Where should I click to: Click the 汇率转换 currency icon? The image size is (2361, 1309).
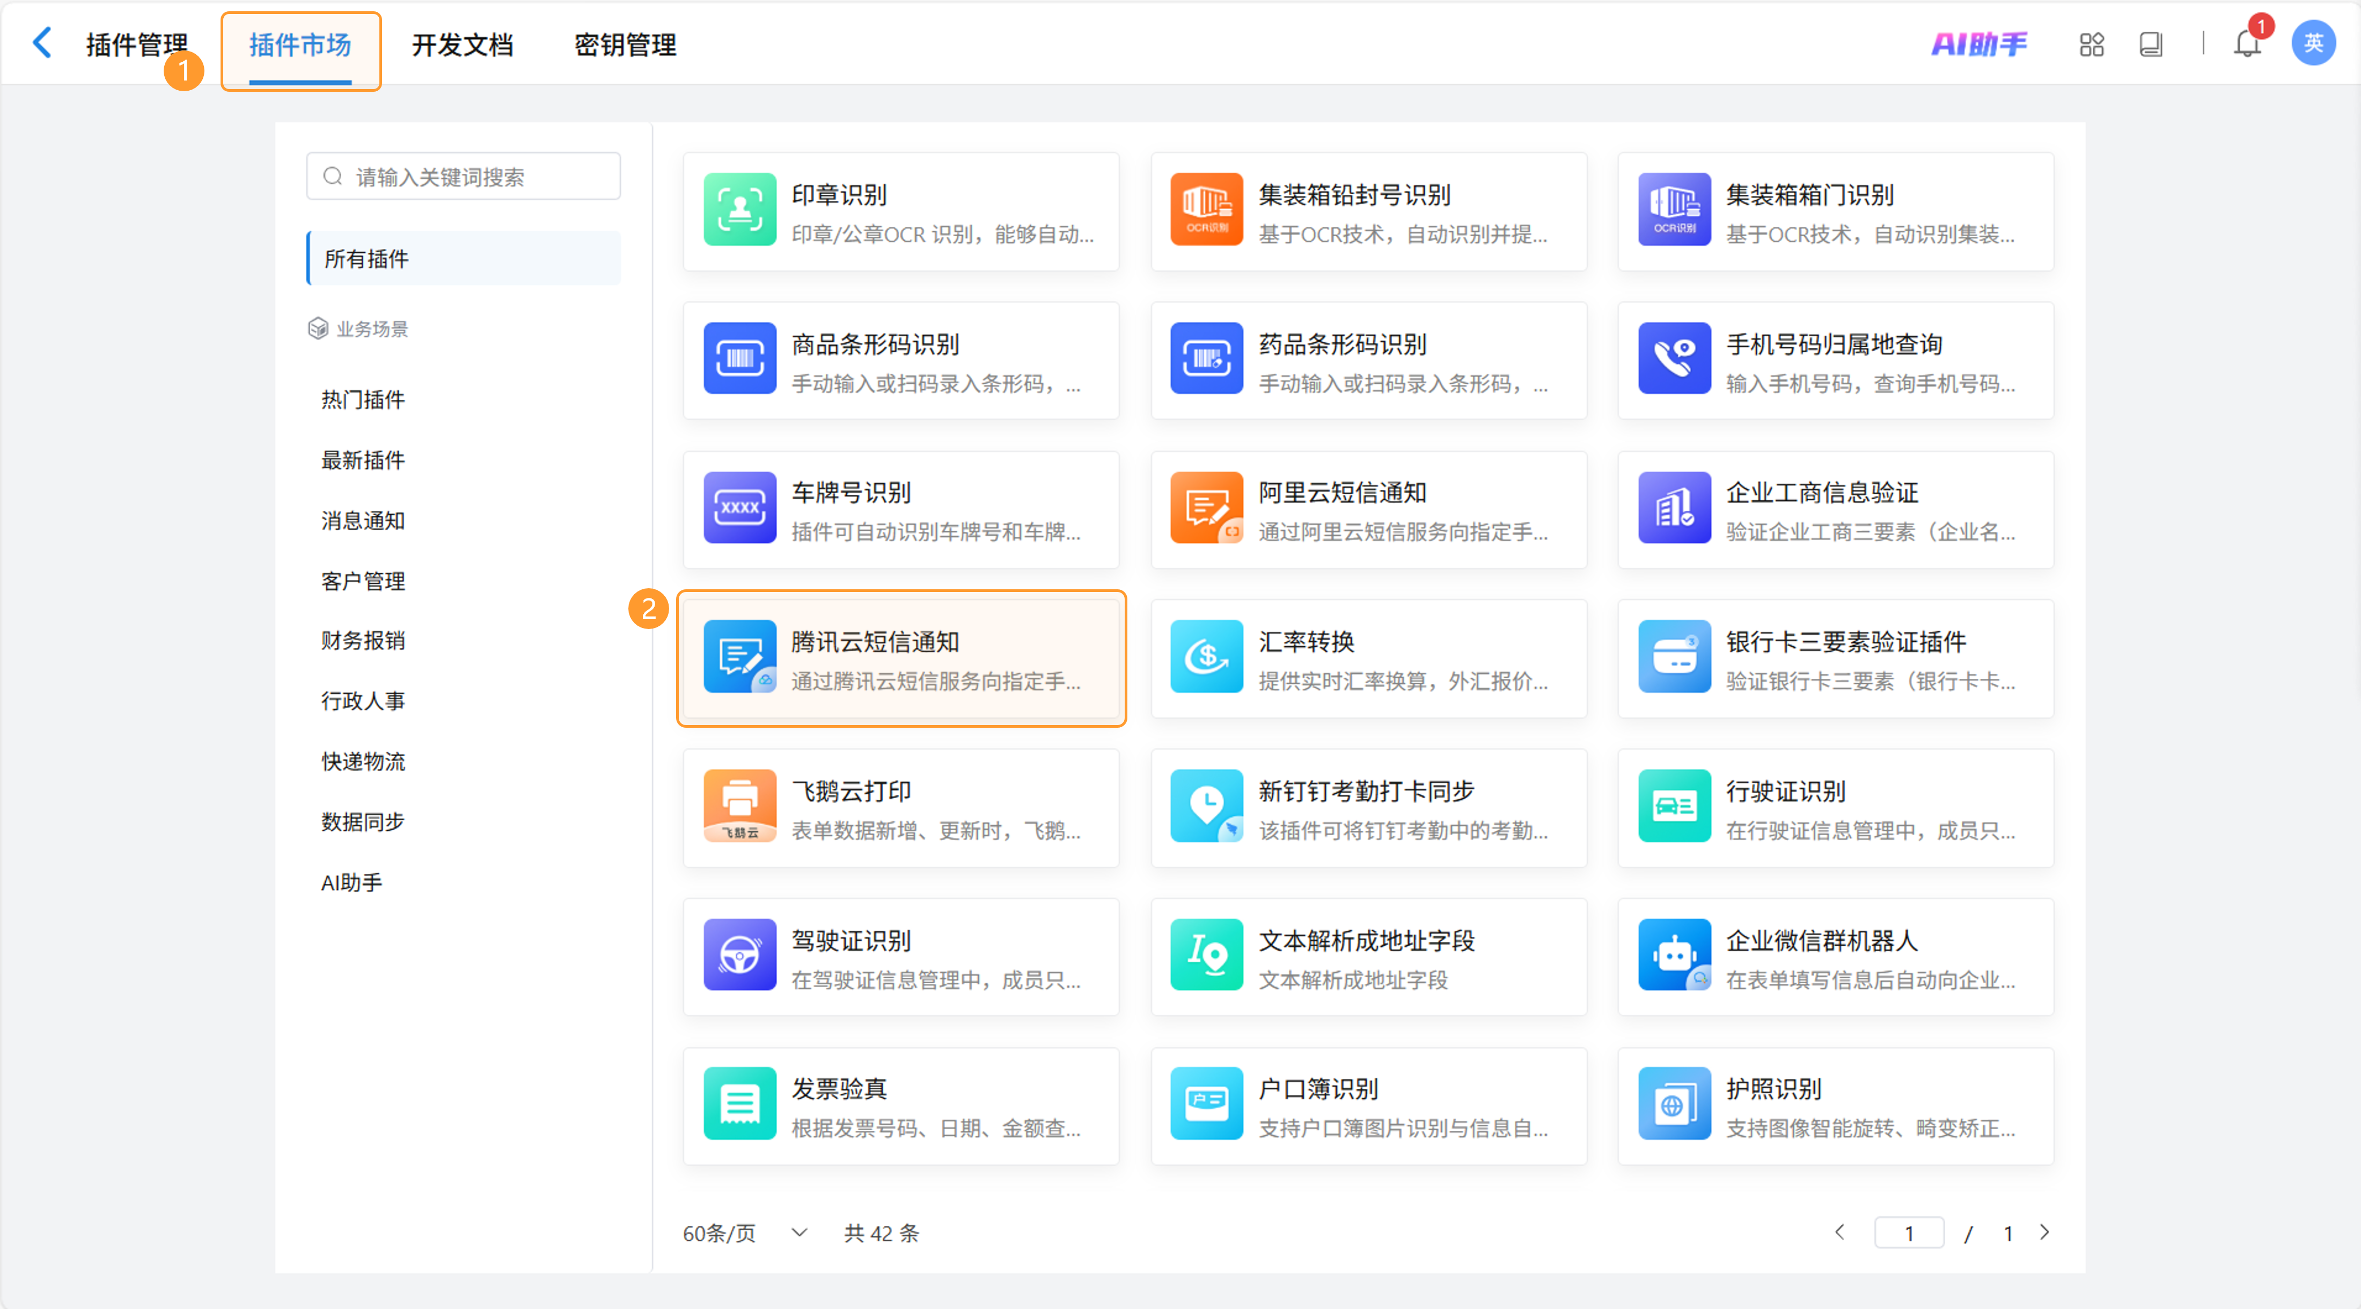(1206, 657)
